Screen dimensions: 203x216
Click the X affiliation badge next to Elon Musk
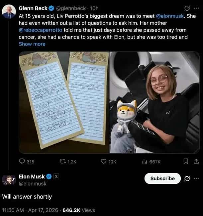(x=56, y=176)
